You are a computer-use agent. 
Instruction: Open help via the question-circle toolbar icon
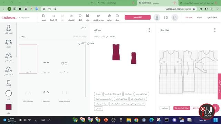[109, 16]
